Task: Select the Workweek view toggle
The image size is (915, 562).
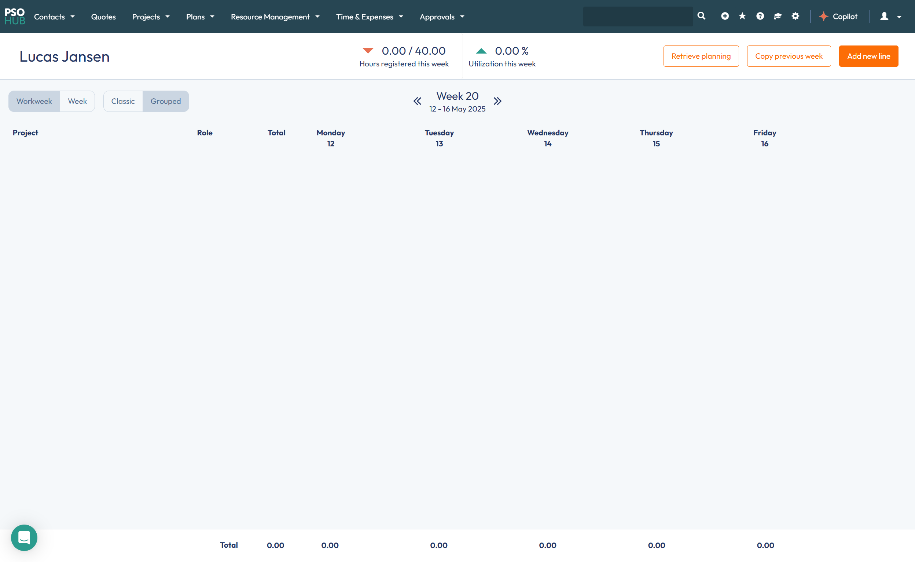Action: pos(34,101)
